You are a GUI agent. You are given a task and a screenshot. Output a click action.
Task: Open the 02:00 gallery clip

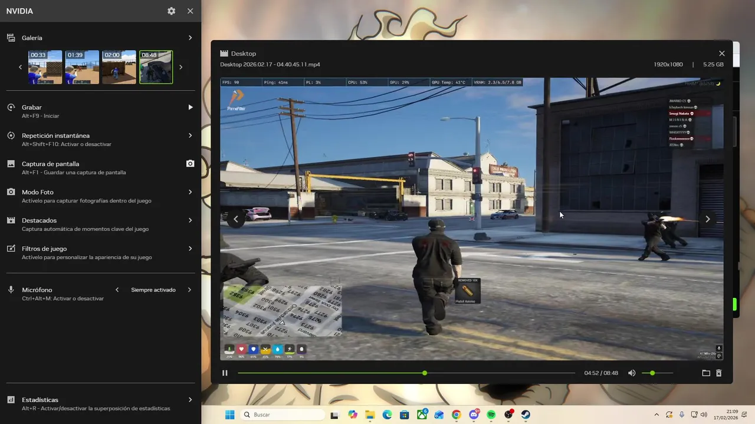point(119,67)
